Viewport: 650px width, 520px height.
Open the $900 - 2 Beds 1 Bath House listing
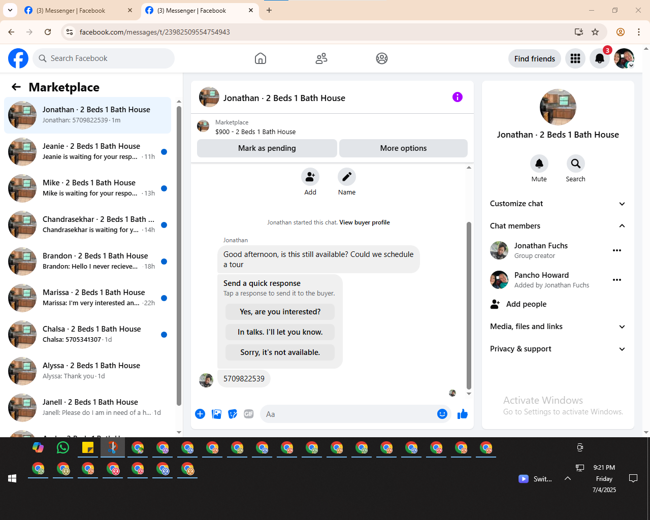[x=255, y=132]
